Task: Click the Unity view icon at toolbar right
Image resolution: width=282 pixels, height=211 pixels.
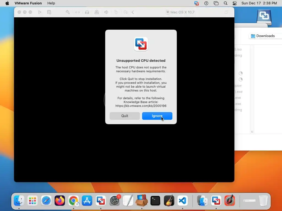Action: click(226, 12)
